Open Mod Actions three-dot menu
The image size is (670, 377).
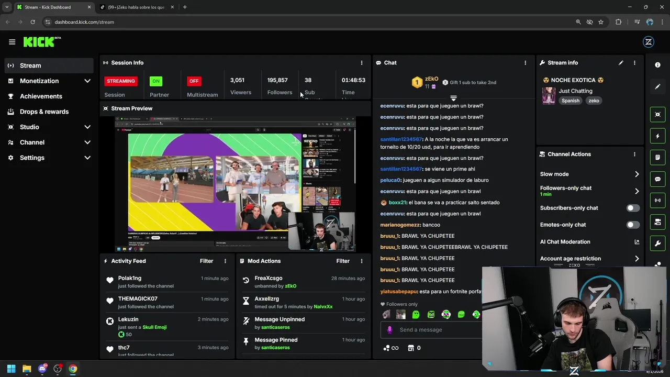point(361,261)
